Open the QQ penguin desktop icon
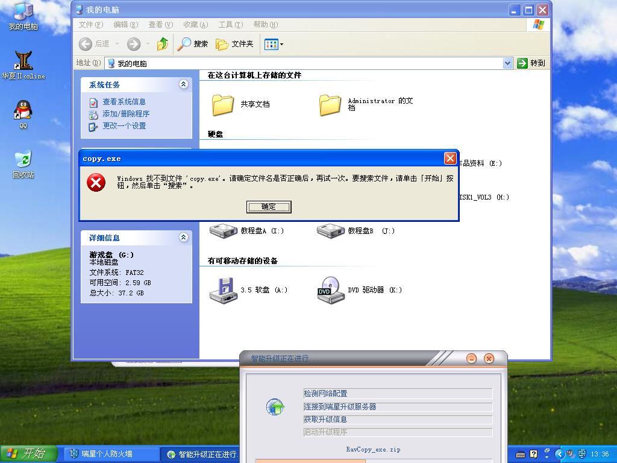The height and width of the screenshot is (463, 617). coord(23,114)
